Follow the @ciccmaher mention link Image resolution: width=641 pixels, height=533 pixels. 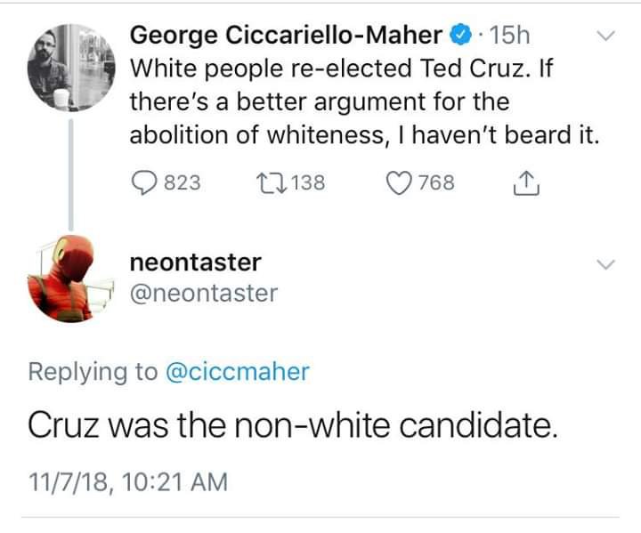[x=239, y=371]
